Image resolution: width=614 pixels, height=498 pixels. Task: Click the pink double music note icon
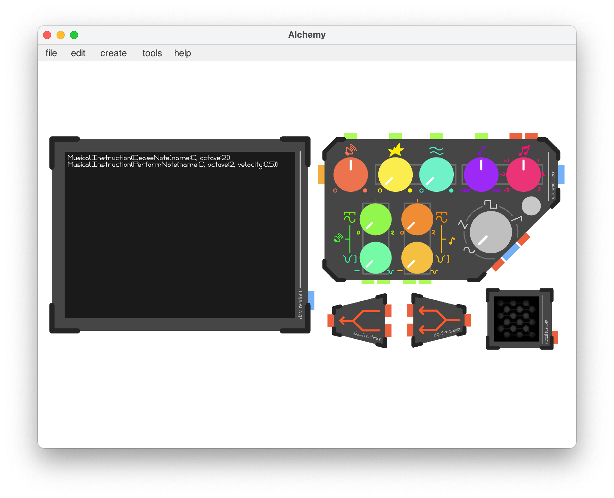point(524,150)
